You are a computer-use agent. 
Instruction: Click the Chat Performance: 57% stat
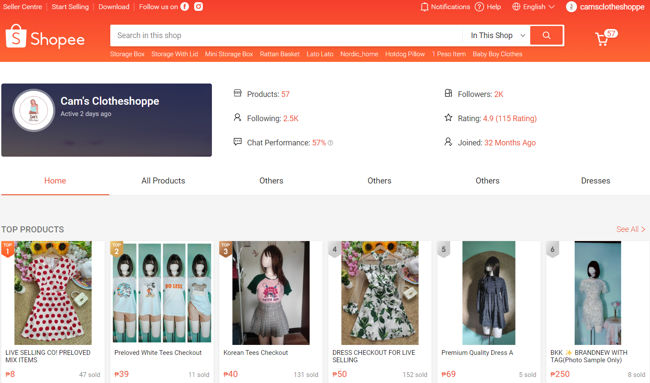[x=287, y=143]
